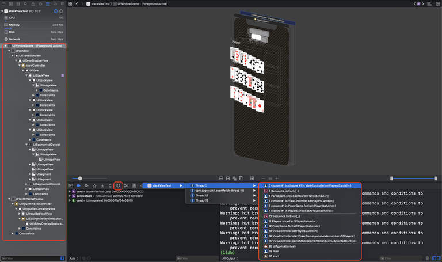Screen dimensions: 442x262
Task: Open the Breakpoint navigator icon
Action: (x=55, y=4)
